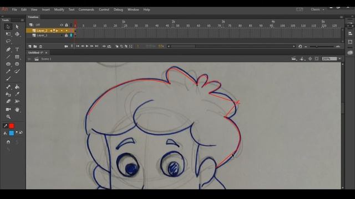Viewport: 355px width, 199px height.
Task: Select the Paint Bucket tool
Action: click(x=17, y=87)
